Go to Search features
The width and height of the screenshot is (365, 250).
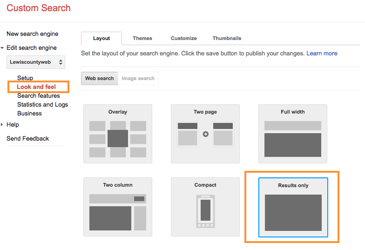pos(38,96)
